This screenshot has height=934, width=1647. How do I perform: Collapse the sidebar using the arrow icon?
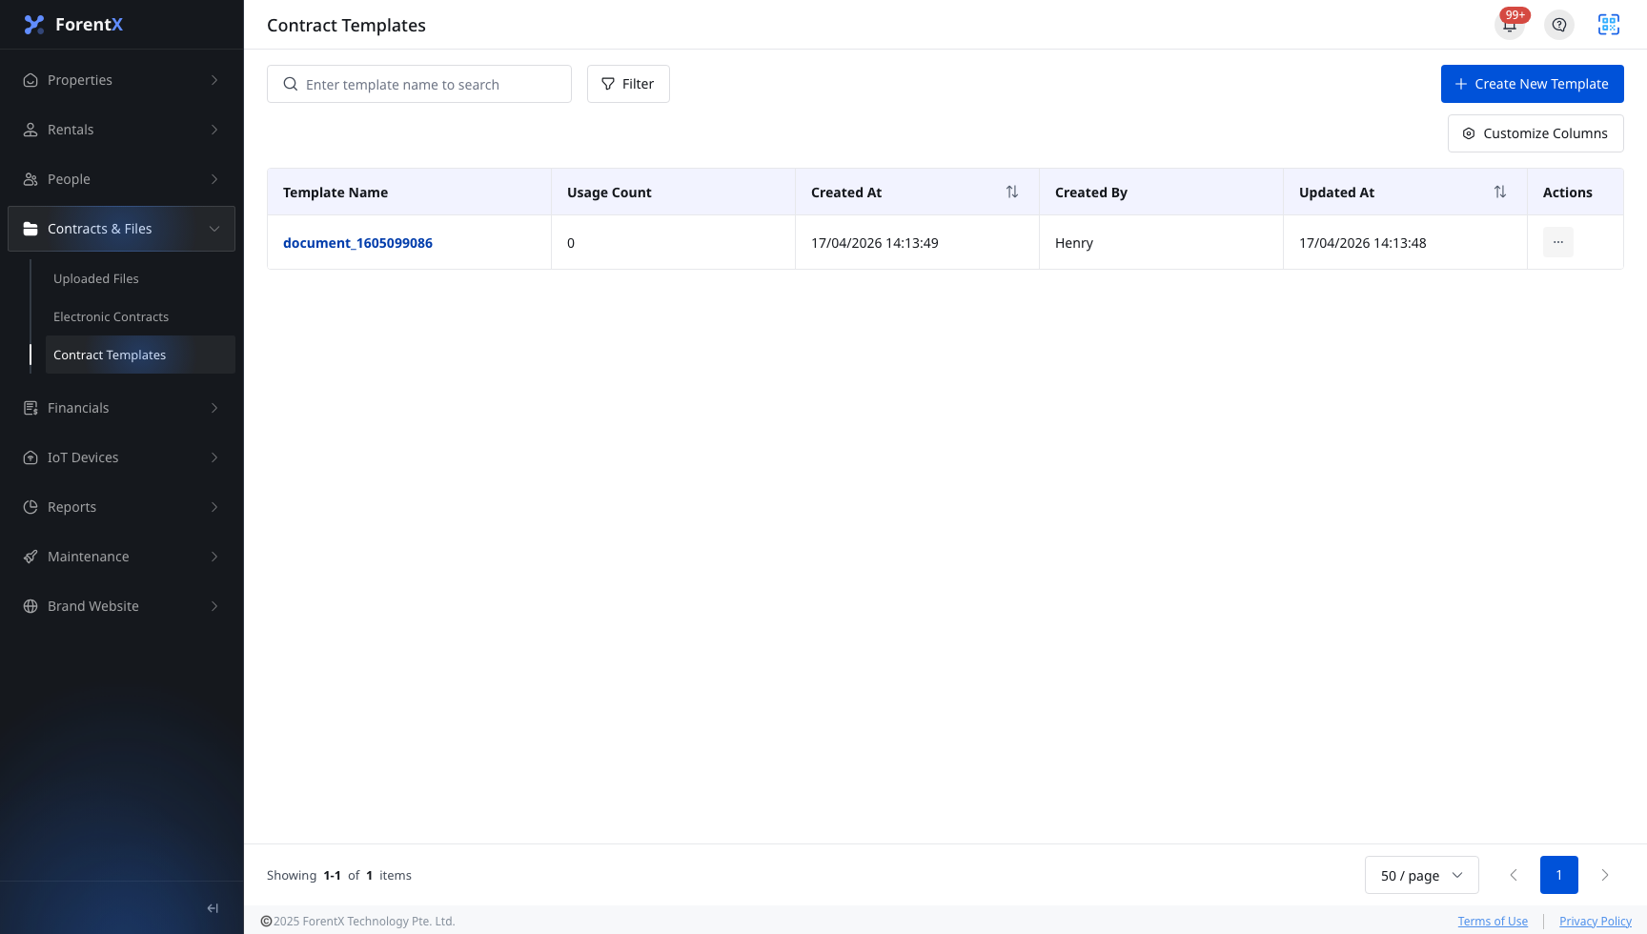pos(213,908)
